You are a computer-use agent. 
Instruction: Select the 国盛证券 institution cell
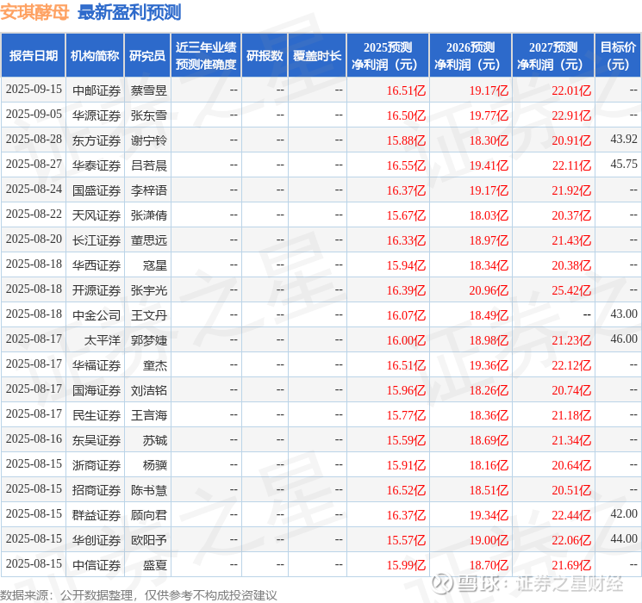97,190
